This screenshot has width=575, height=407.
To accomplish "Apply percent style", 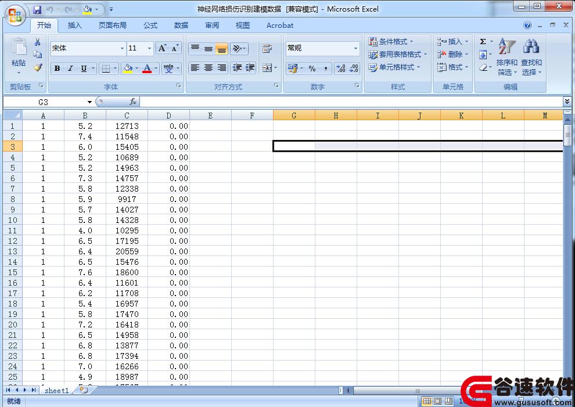I will 312,68.
